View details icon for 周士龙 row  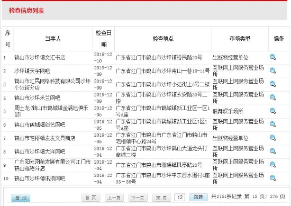(x=272, y=111)
